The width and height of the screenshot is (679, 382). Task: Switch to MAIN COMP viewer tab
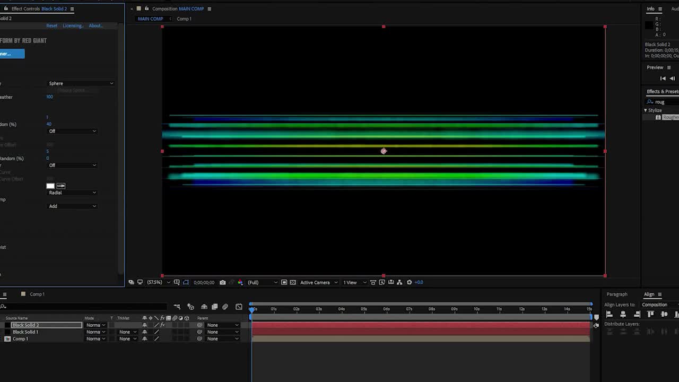[150, 19]
